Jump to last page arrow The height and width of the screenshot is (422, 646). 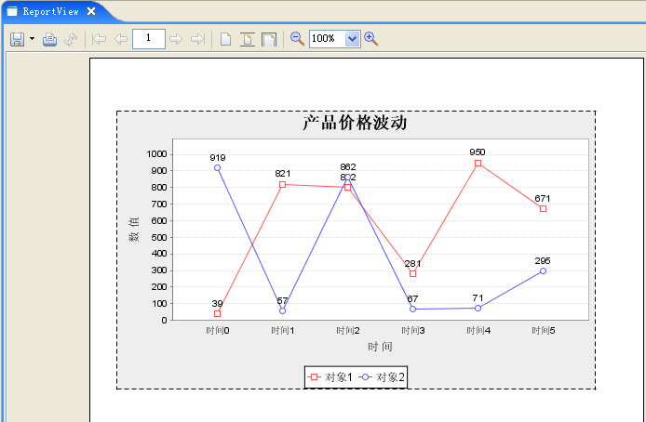point(197,39)
